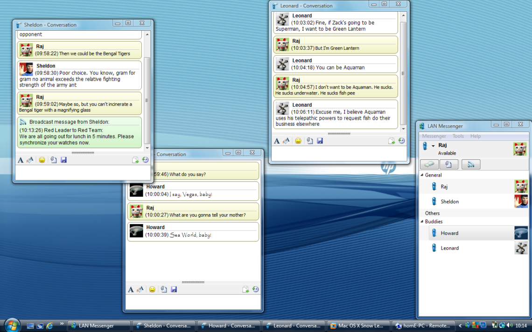Save Leonard's conversation with the floppy icon
532x332 pixels.
click(320, 141)
